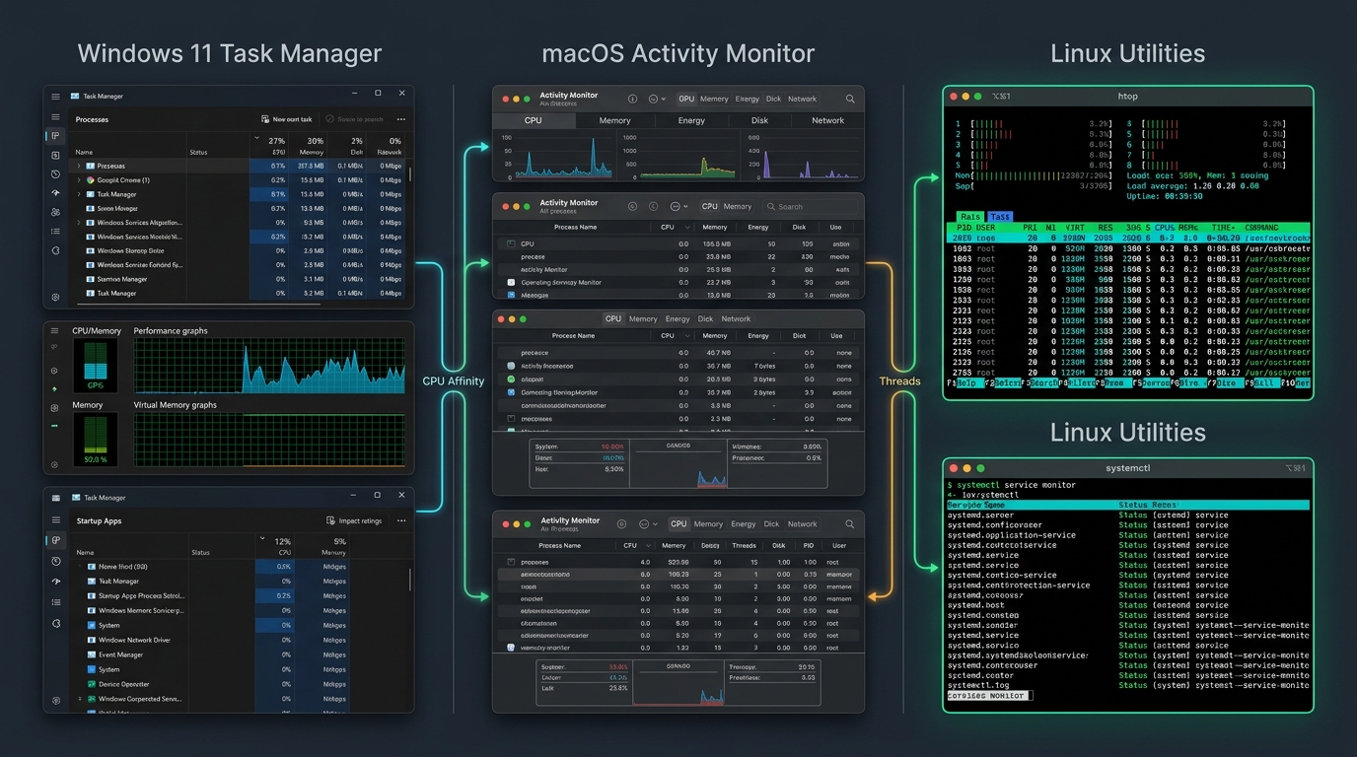Image resolution: width=1357 pixels, height=757 pixels.
Task: Click info icon in graphs Activity Monitor window
Action: point(632,99)
